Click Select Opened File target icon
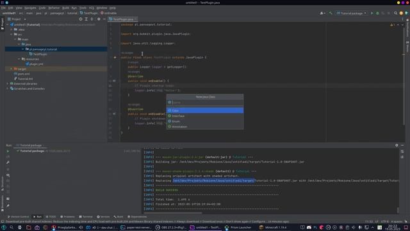 (81, 19)
